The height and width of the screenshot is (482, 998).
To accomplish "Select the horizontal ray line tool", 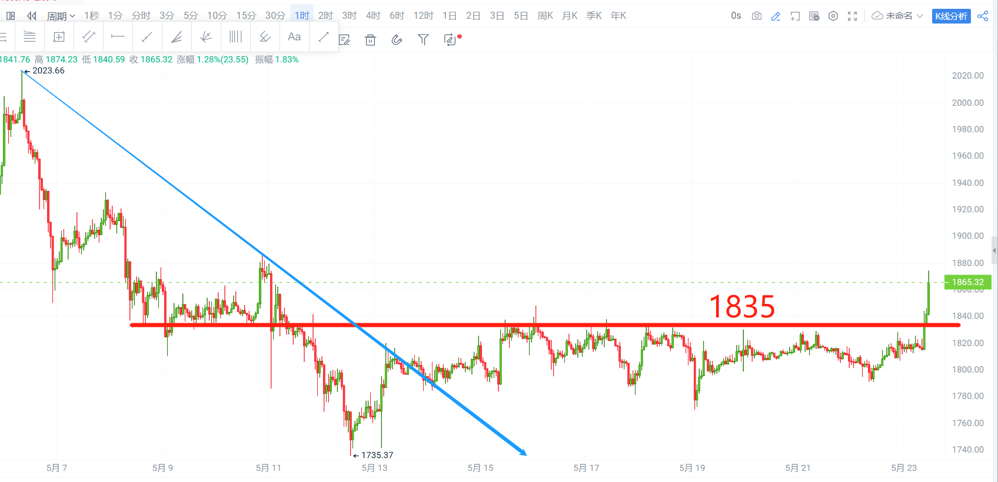I will [118, 37].
